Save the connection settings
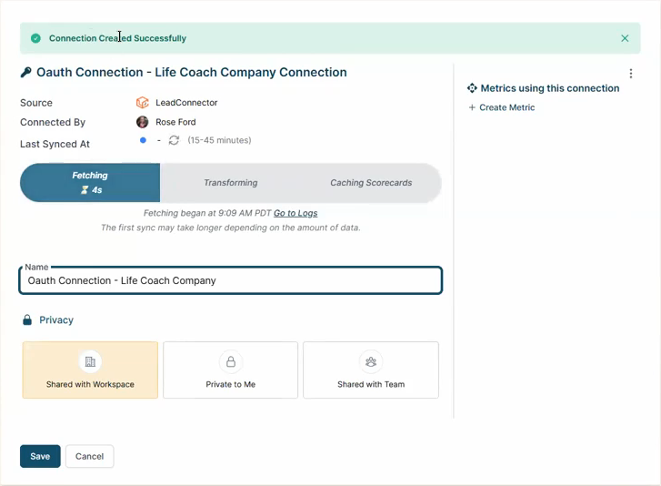The width and height of the screenshot is (661, 486). (x=40, y=456)
